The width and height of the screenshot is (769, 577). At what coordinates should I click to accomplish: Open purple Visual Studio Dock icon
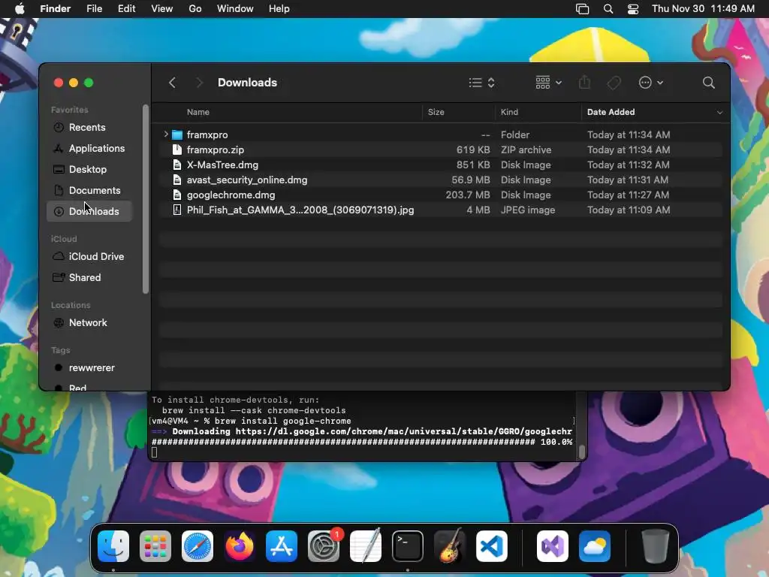click(x=553, y=546)
